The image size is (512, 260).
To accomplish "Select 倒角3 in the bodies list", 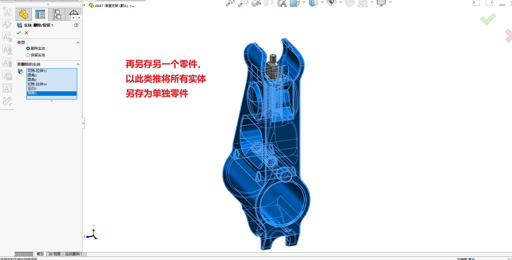I will (52, 93).
